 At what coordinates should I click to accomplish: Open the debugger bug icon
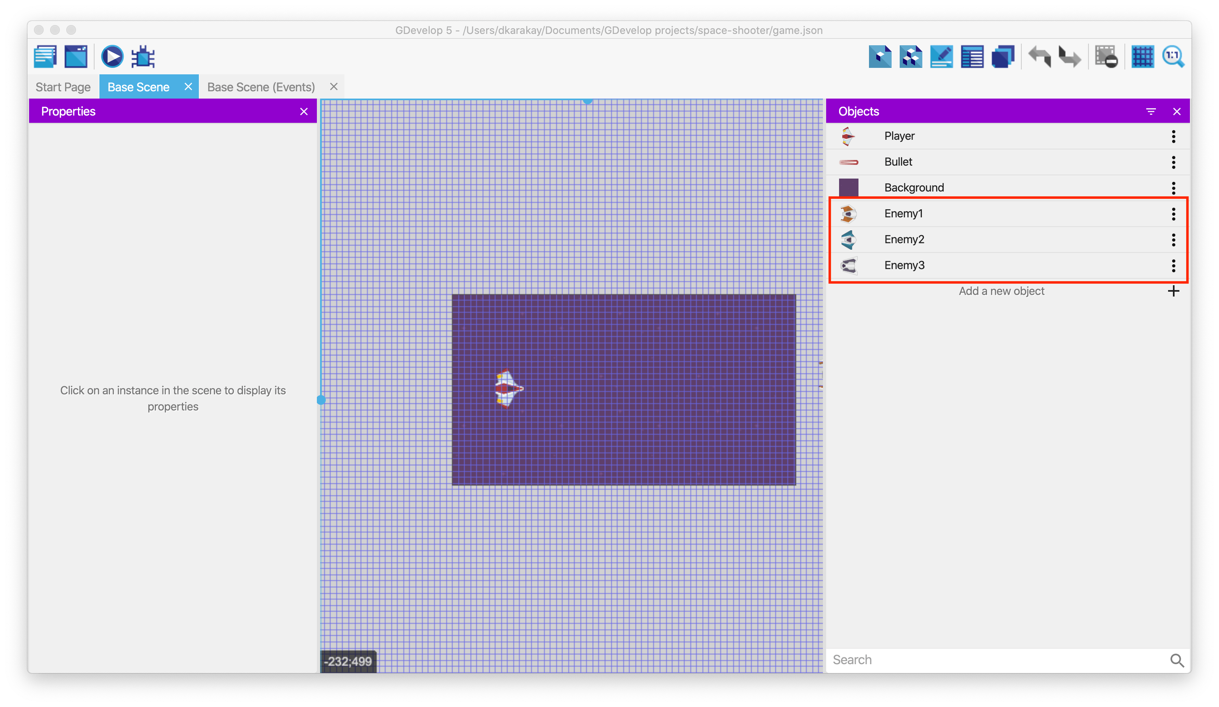point(143,57)
